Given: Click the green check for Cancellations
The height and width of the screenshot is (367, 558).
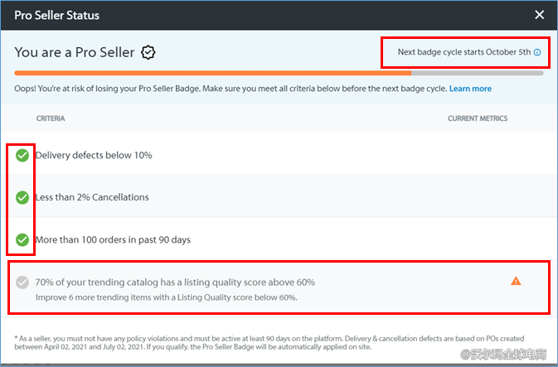Looking at the screenshot, I should (22, 197).
